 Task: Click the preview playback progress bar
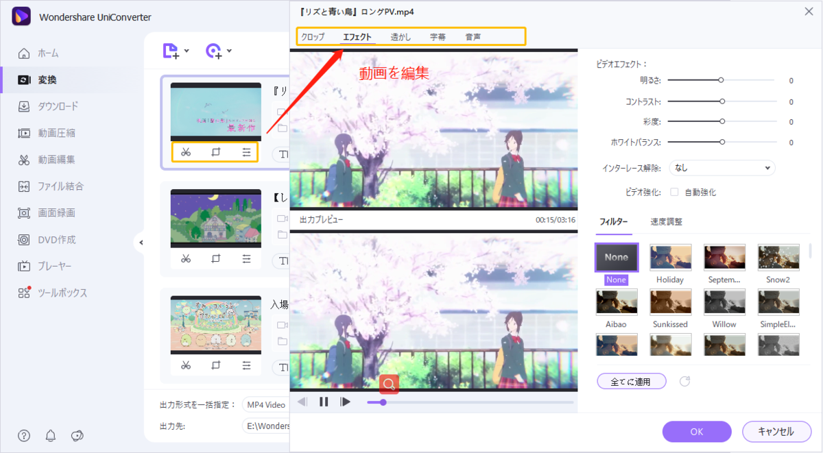click(470, 402)
